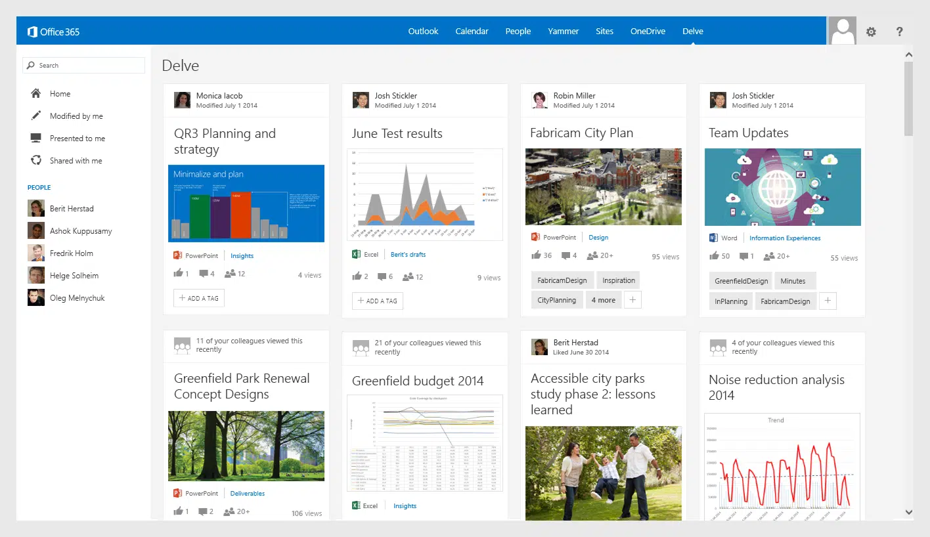Click the PowerPoint icon on Fabricam City Plan

pos(535,237)
